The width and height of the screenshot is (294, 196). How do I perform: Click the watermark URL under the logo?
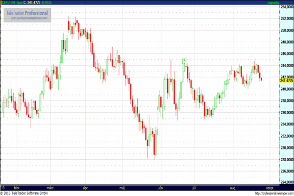tap(28, 18)
